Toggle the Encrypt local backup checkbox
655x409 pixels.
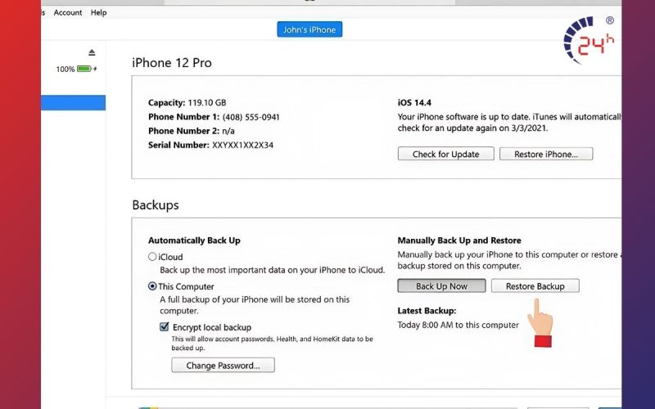click(x=165, y=326)
